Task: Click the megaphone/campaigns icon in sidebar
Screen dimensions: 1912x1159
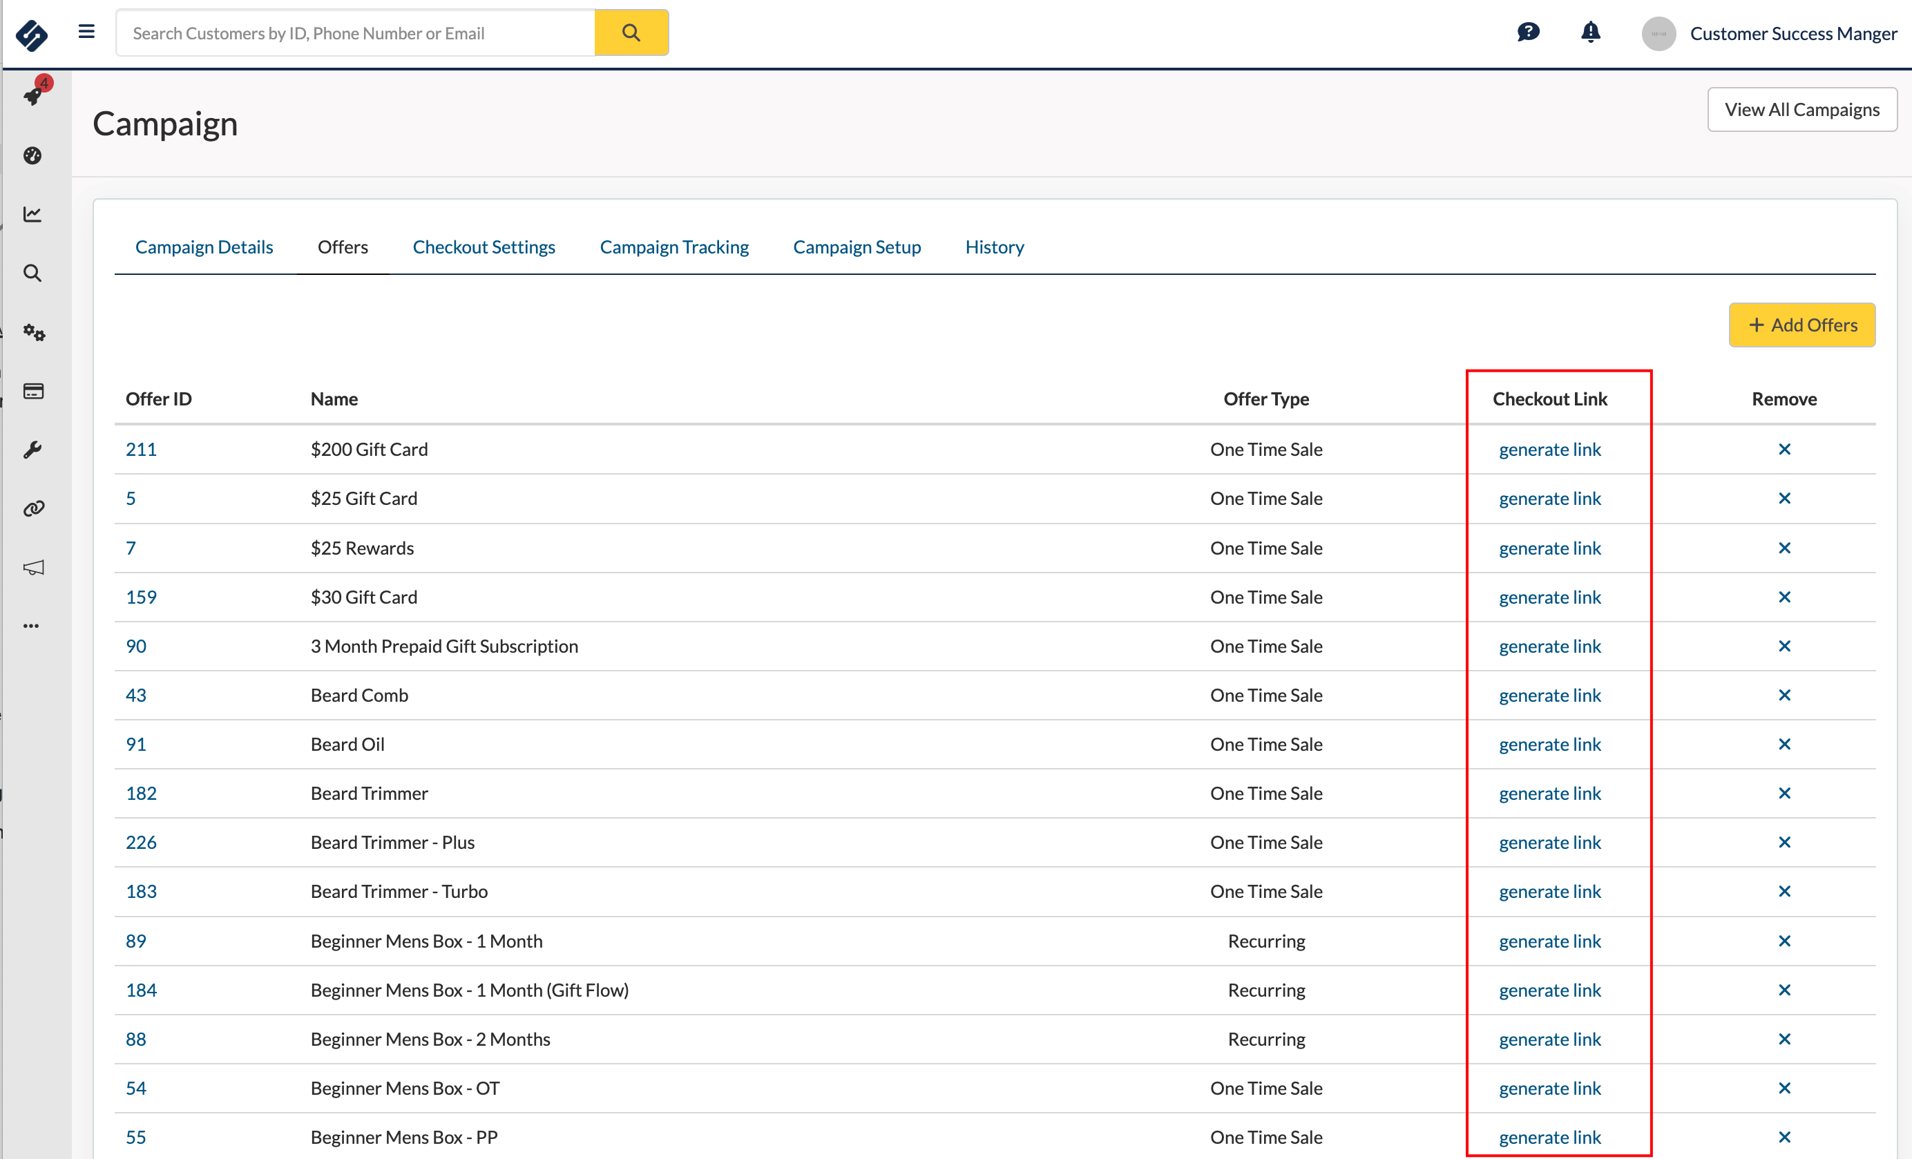Action: pos(32,568)
